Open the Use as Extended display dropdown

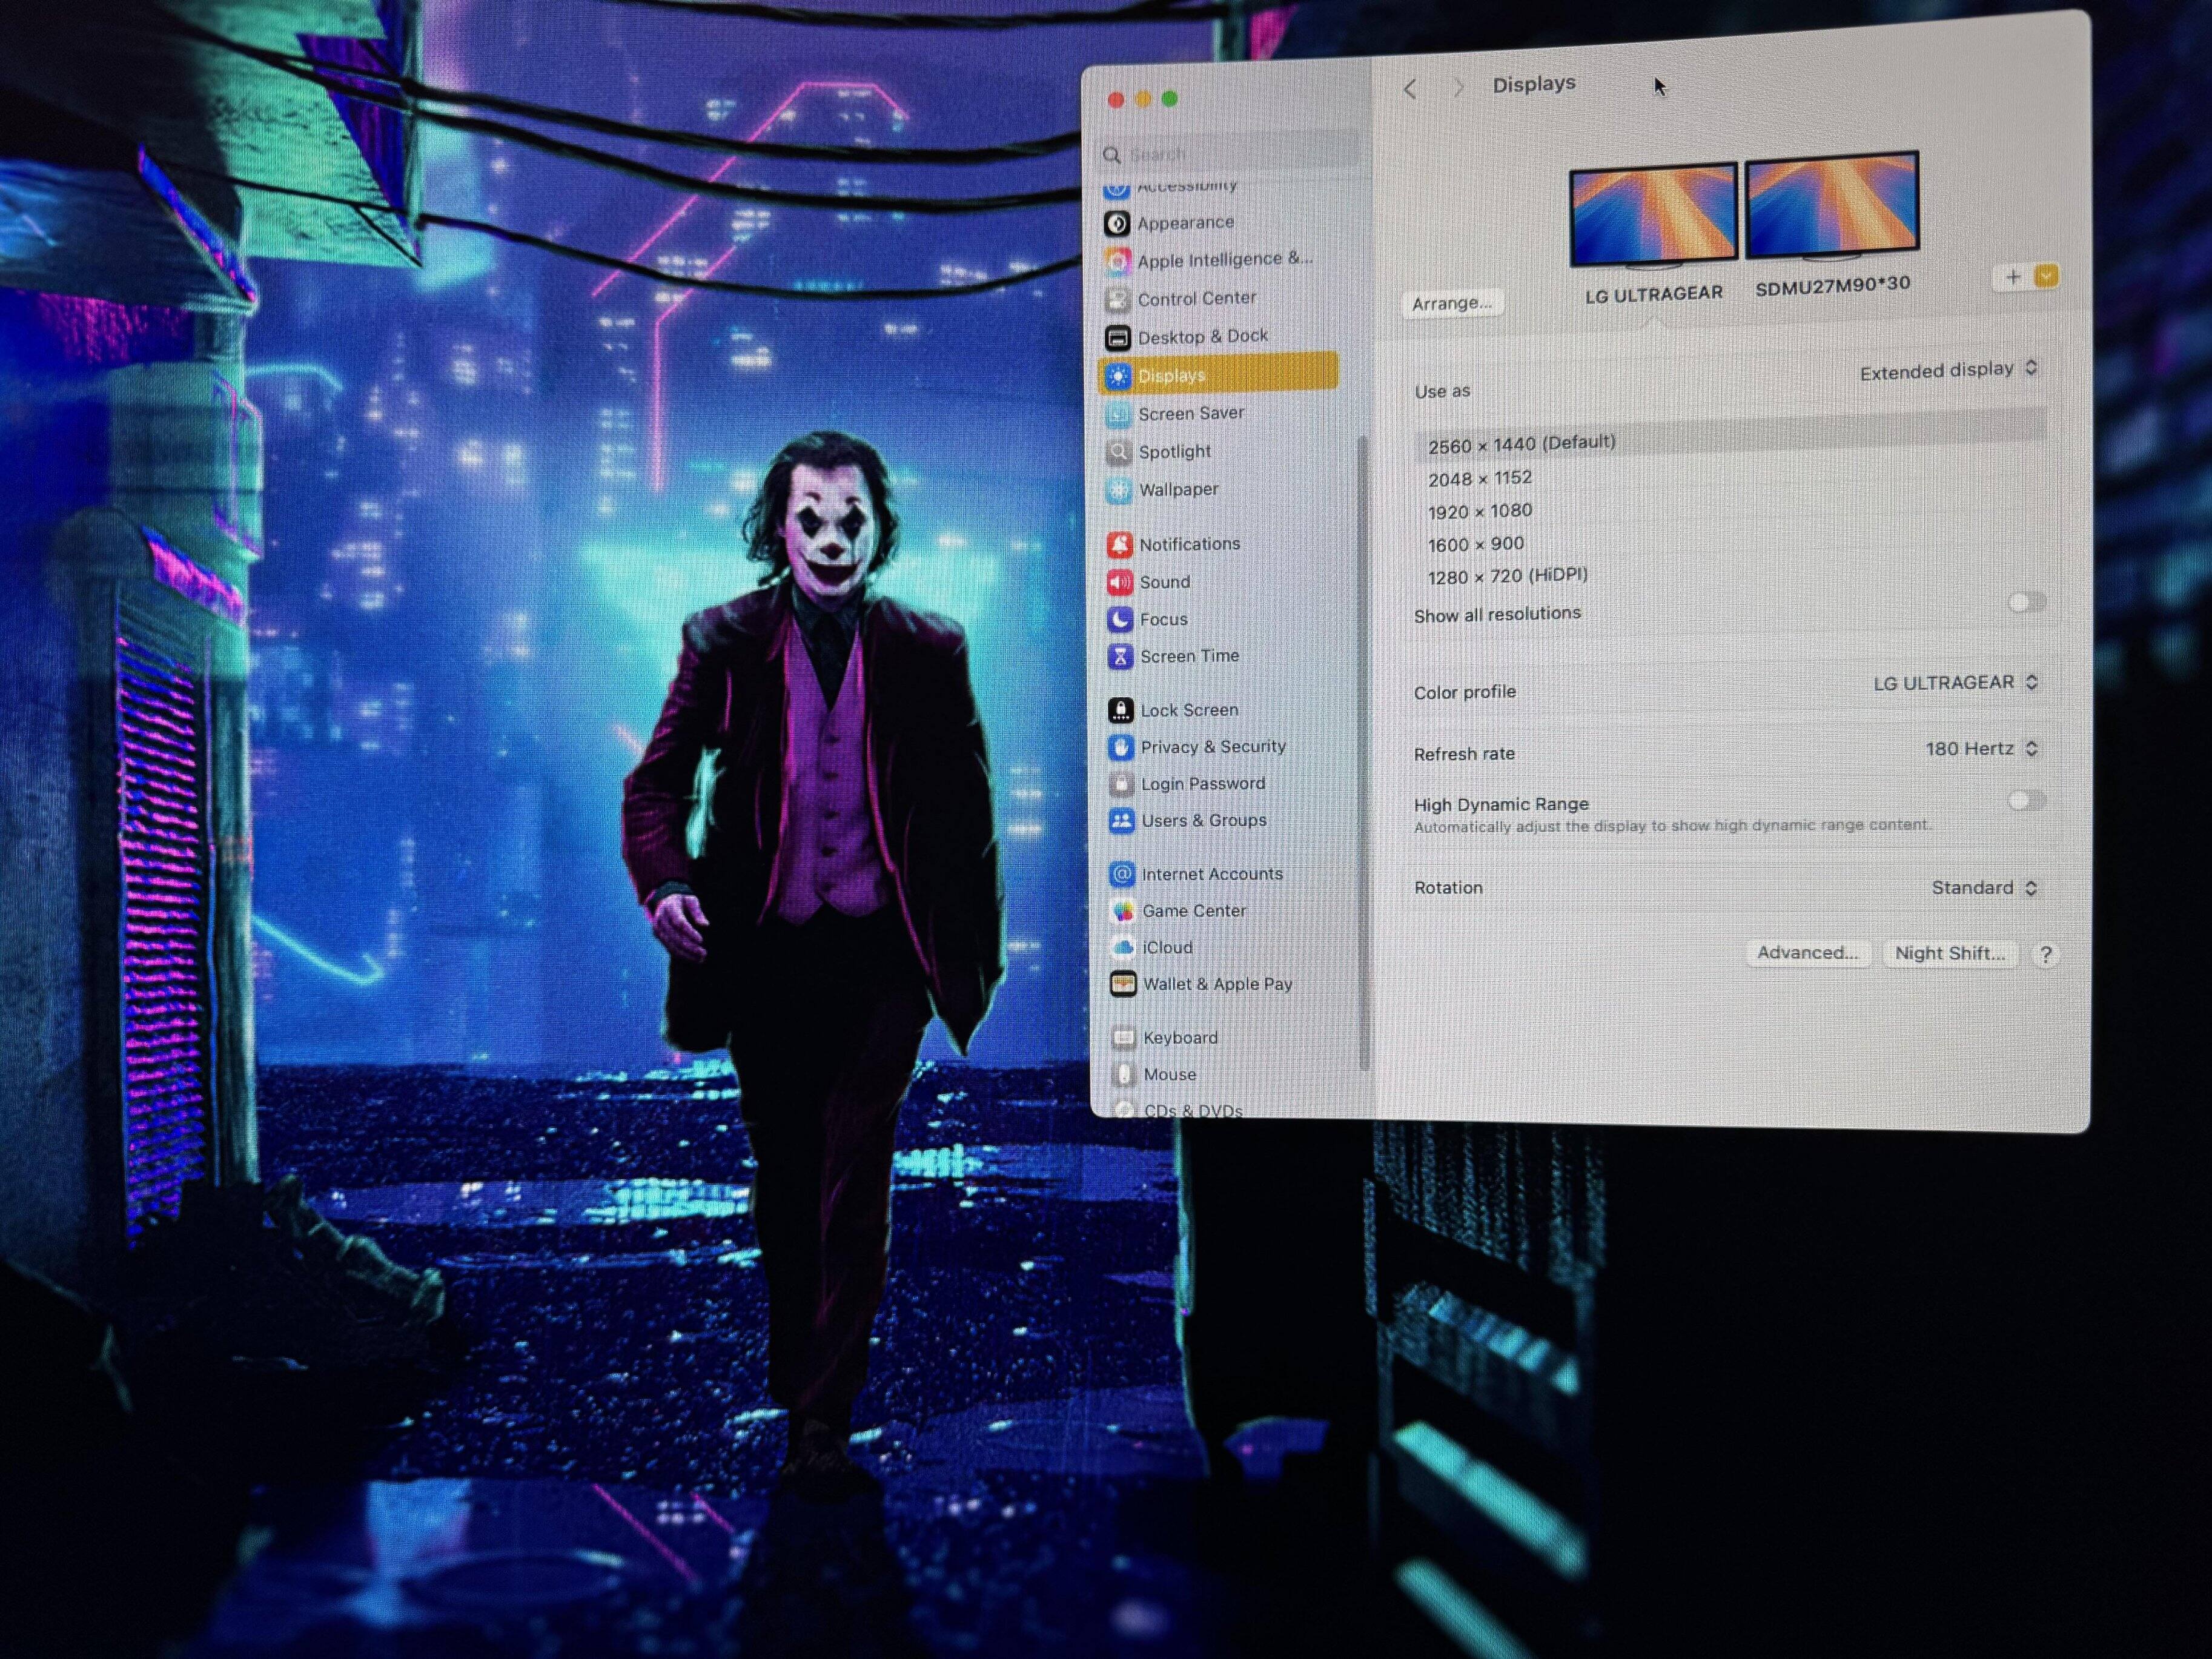tap(1947, 371)
